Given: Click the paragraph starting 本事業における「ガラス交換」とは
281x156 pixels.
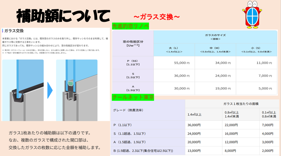Looking at the screenshot, I should click(x=55, y=40).
